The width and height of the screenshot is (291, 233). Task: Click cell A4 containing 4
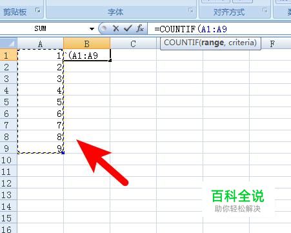click(41, 90)
